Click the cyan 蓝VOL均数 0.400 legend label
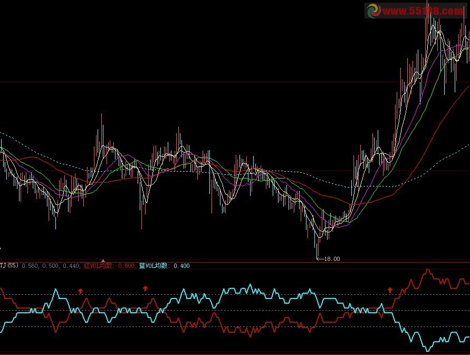Image resolution: width=470 pixels, height=355 pixels. pos(164,266)
